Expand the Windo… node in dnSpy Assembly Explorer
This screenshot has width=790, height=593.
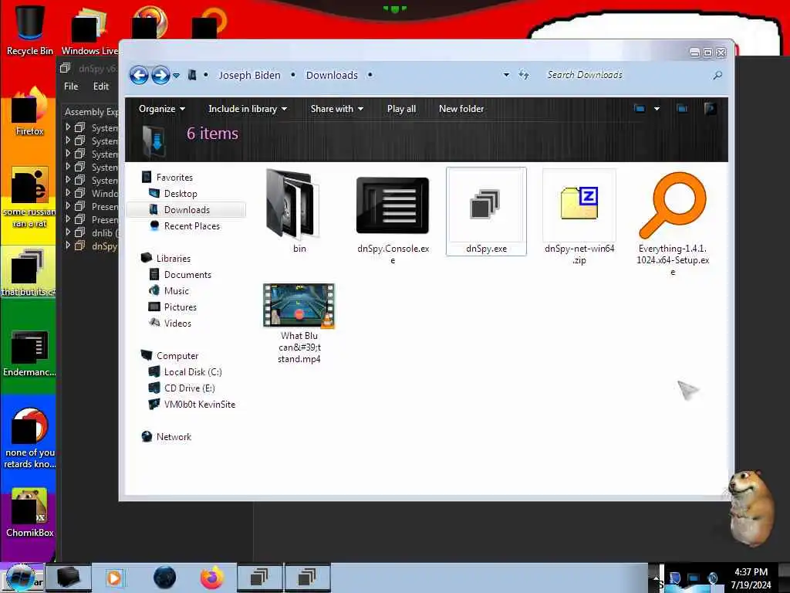68,193
